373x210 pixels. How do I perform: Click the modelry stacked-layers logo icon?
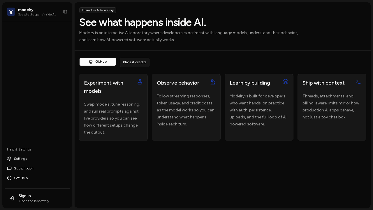tap(11, 12)
